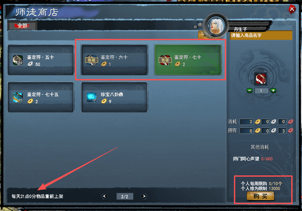The width and height of the screenshot is (302, 211).
Task: Go to previous shop page
Action: [x=105, y=196]
